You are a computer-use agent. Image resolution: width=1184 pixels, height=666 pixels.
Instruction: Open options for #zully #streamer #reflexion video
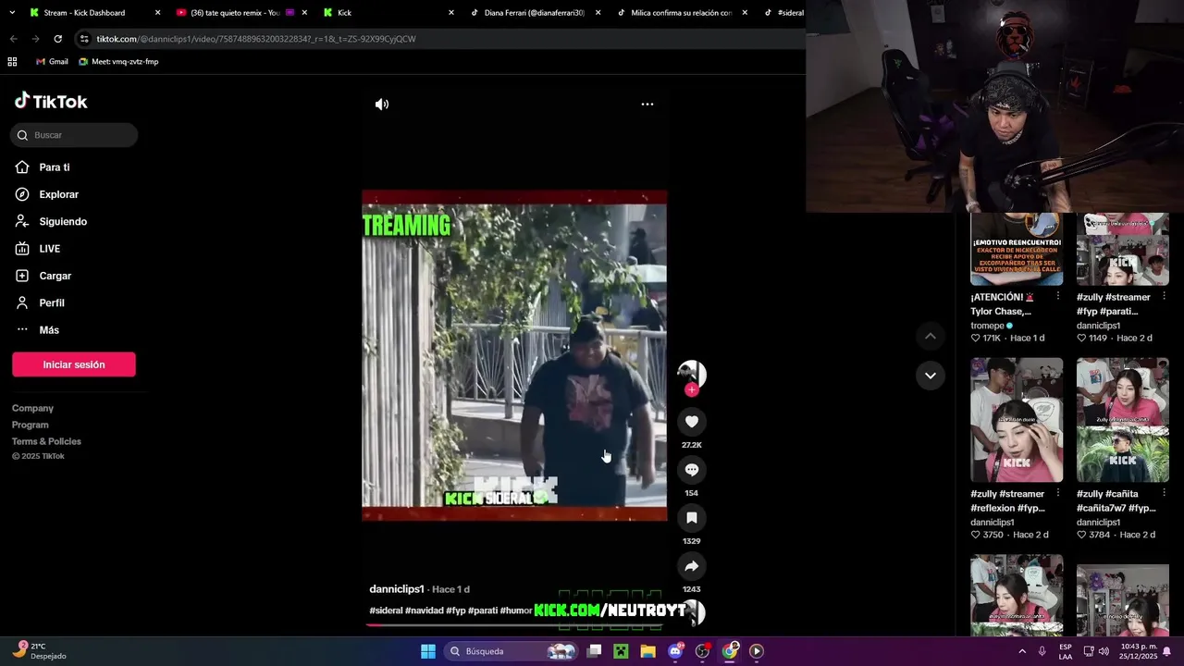point(1058,493)
